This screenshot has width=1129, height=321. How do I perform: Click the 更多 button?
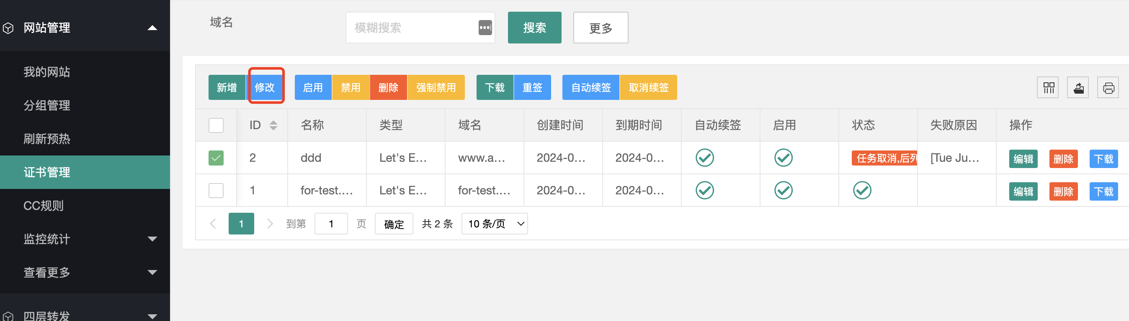pyautogui.click(x=601, y=28)
